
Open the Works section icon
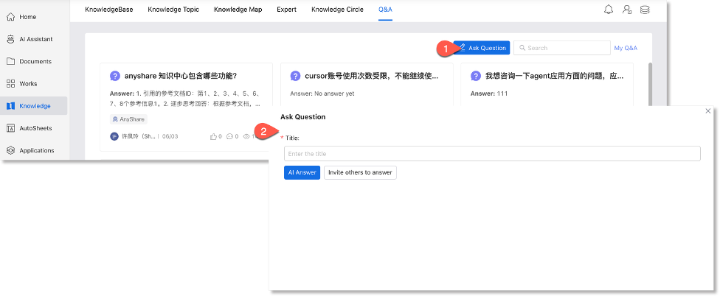point(11,83)
